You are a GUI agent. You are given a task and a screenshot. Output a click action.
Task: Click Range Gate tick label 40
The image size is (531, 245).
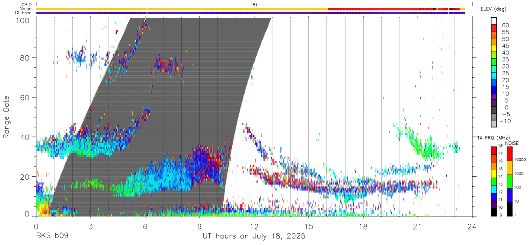click(24, 137)
